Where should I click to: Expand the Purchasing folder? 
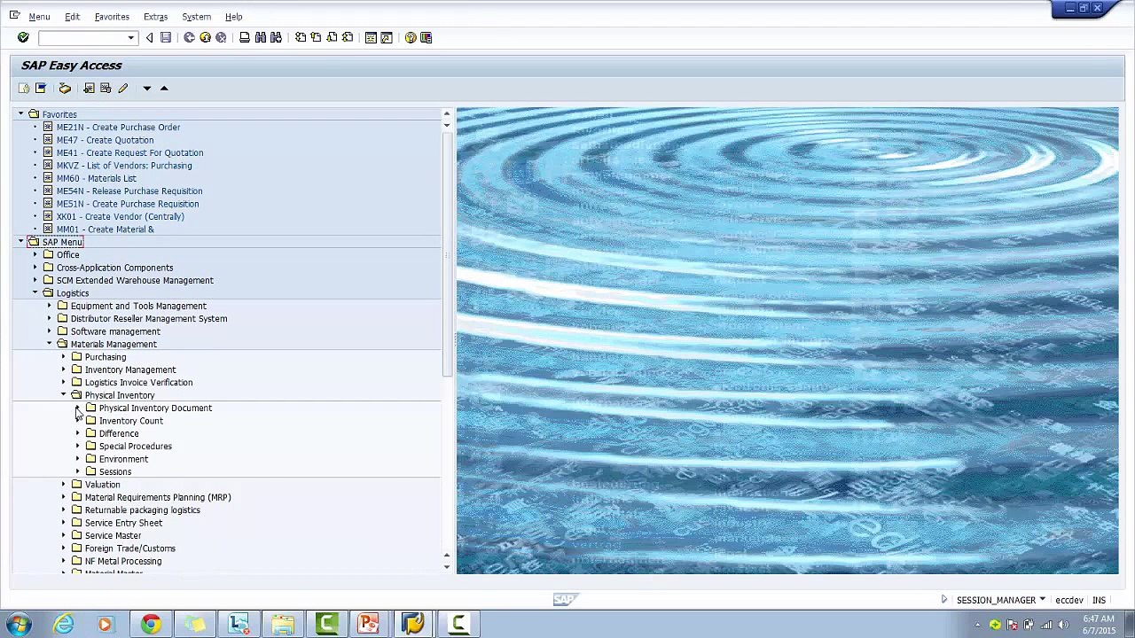pos(64,357)
